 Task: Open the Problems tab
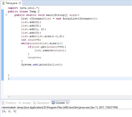pyautogui.click(x=9, y=103)
